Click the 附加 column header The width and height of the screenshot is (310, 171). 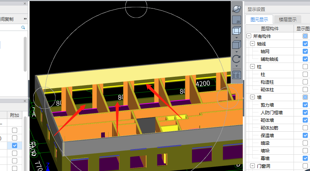(x=15, y=115)
